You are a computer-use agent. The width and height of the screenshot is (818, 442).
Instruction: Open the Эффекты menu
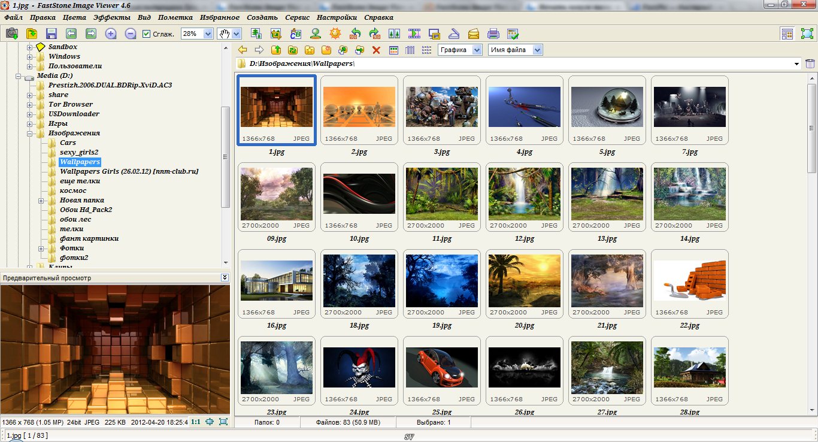(x=112, y=17)
